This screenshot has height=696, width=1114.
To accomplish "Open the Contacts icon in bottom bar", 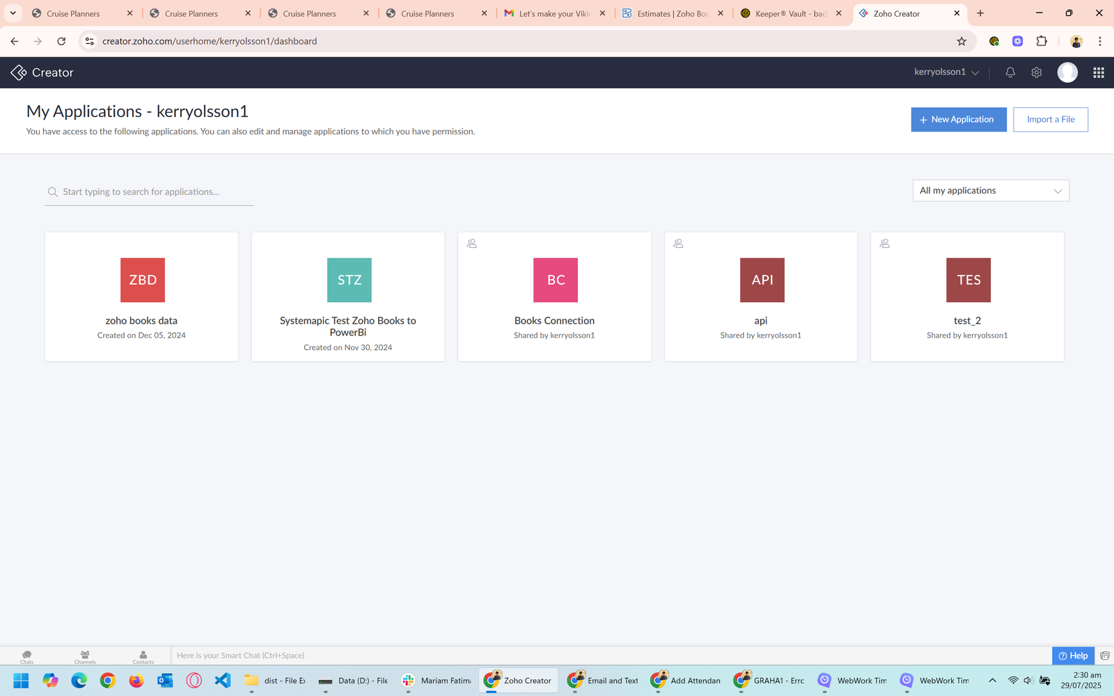I will click(x=143, y=657).
